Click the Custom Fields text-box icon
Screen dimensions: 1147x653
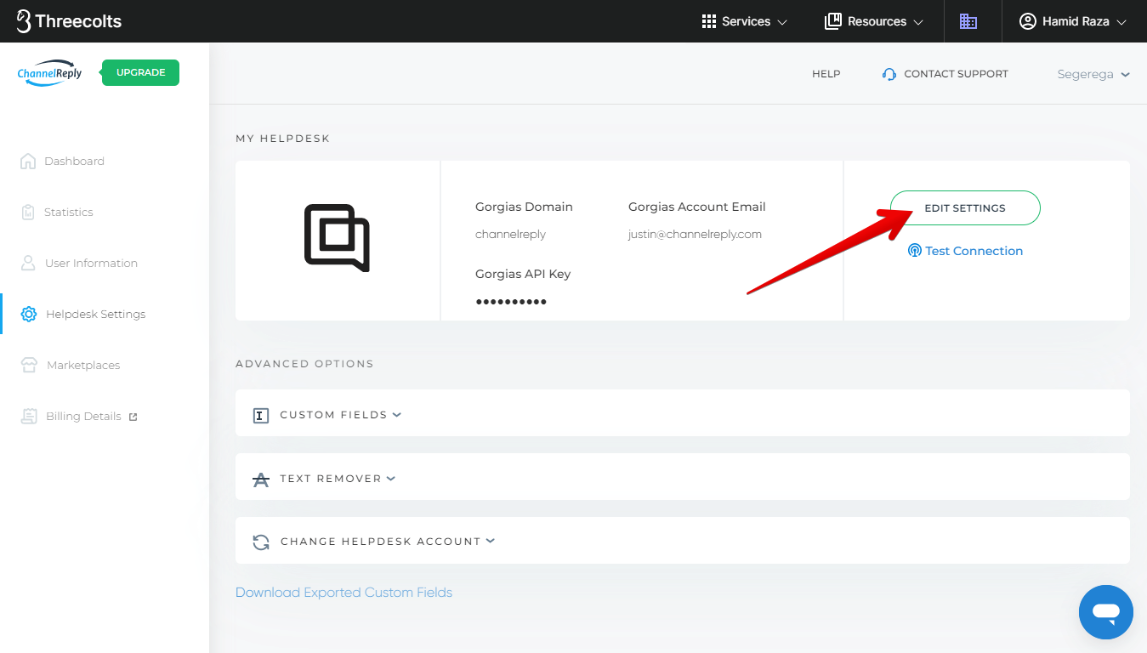(x=261, y=415)
